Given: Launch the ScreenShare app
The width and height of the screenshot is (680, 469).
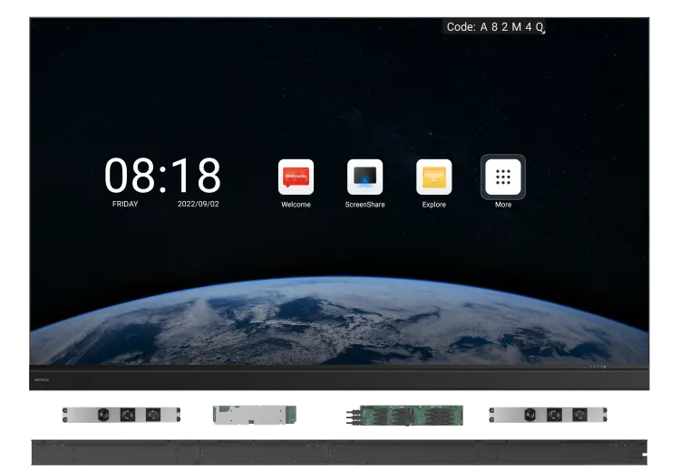Looking at the screenshot, I should click(364, 177).
